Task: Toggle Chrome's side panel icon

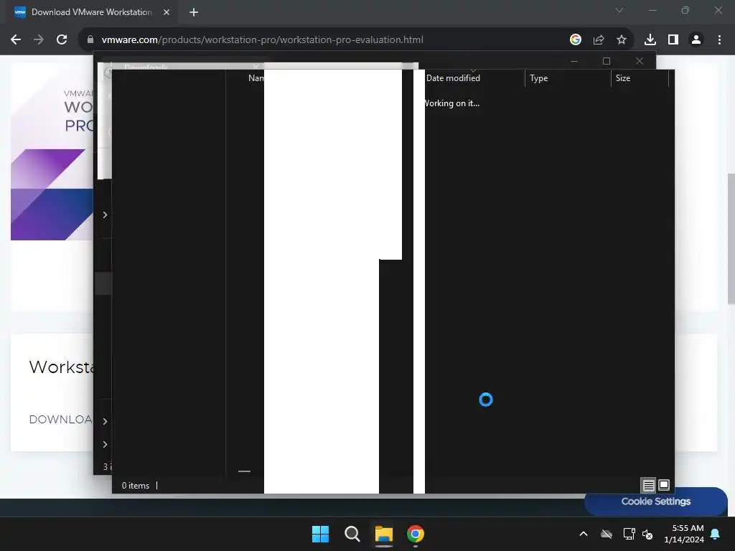Action: click(x=673, y=40)
